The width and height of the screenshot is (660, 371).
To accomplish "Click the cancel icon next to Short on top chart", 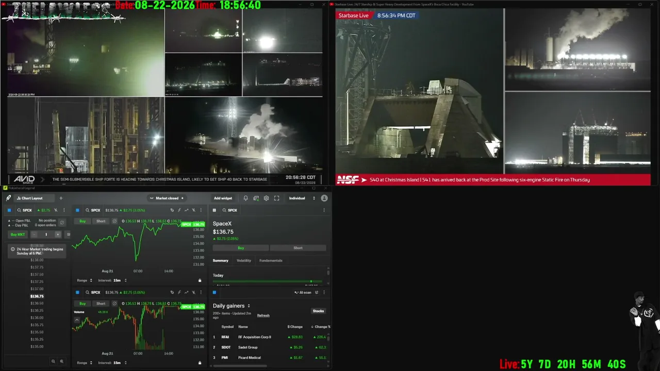I will 114,221.
